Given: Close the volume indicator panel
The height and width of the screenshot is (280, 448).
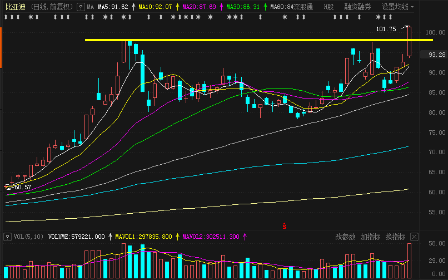Looking at the screenshot, I should tap(414, 237).
